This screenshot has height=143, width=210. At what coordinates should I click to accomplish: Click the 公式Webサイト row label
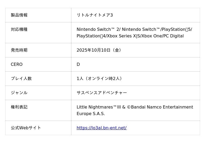click(26, 128)
